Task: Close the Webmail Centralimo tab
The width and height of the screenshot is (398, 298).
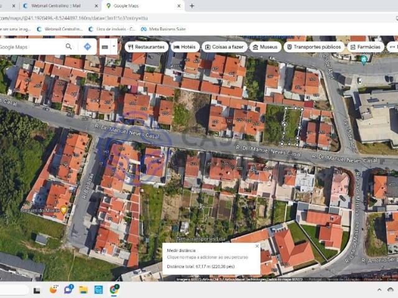Action: coord(96,6)
